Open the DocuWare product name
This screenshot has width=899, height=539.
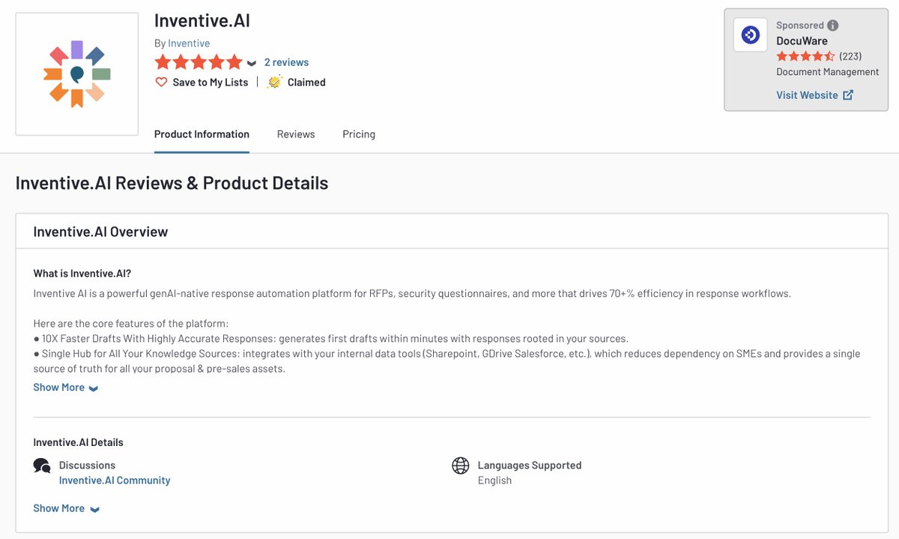click(802, 40)
